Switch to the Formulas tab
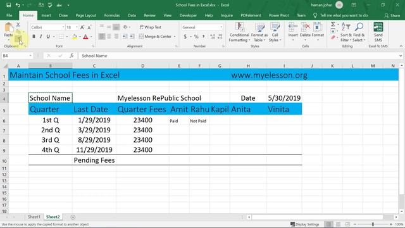This screenshot has height=228, width=405. coord(112,15)
